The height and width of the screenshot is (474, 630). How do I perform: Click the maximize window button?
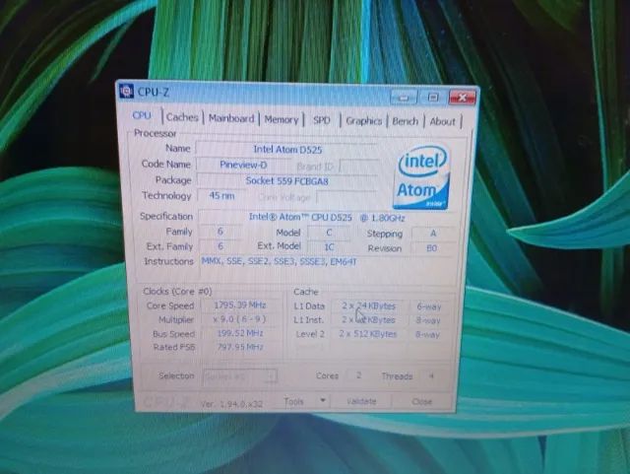[x=433, y=98]
